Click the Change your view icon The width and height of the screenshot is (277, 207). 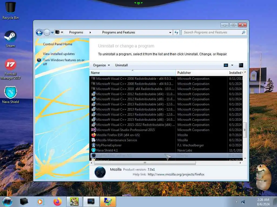tap(226, 65)
